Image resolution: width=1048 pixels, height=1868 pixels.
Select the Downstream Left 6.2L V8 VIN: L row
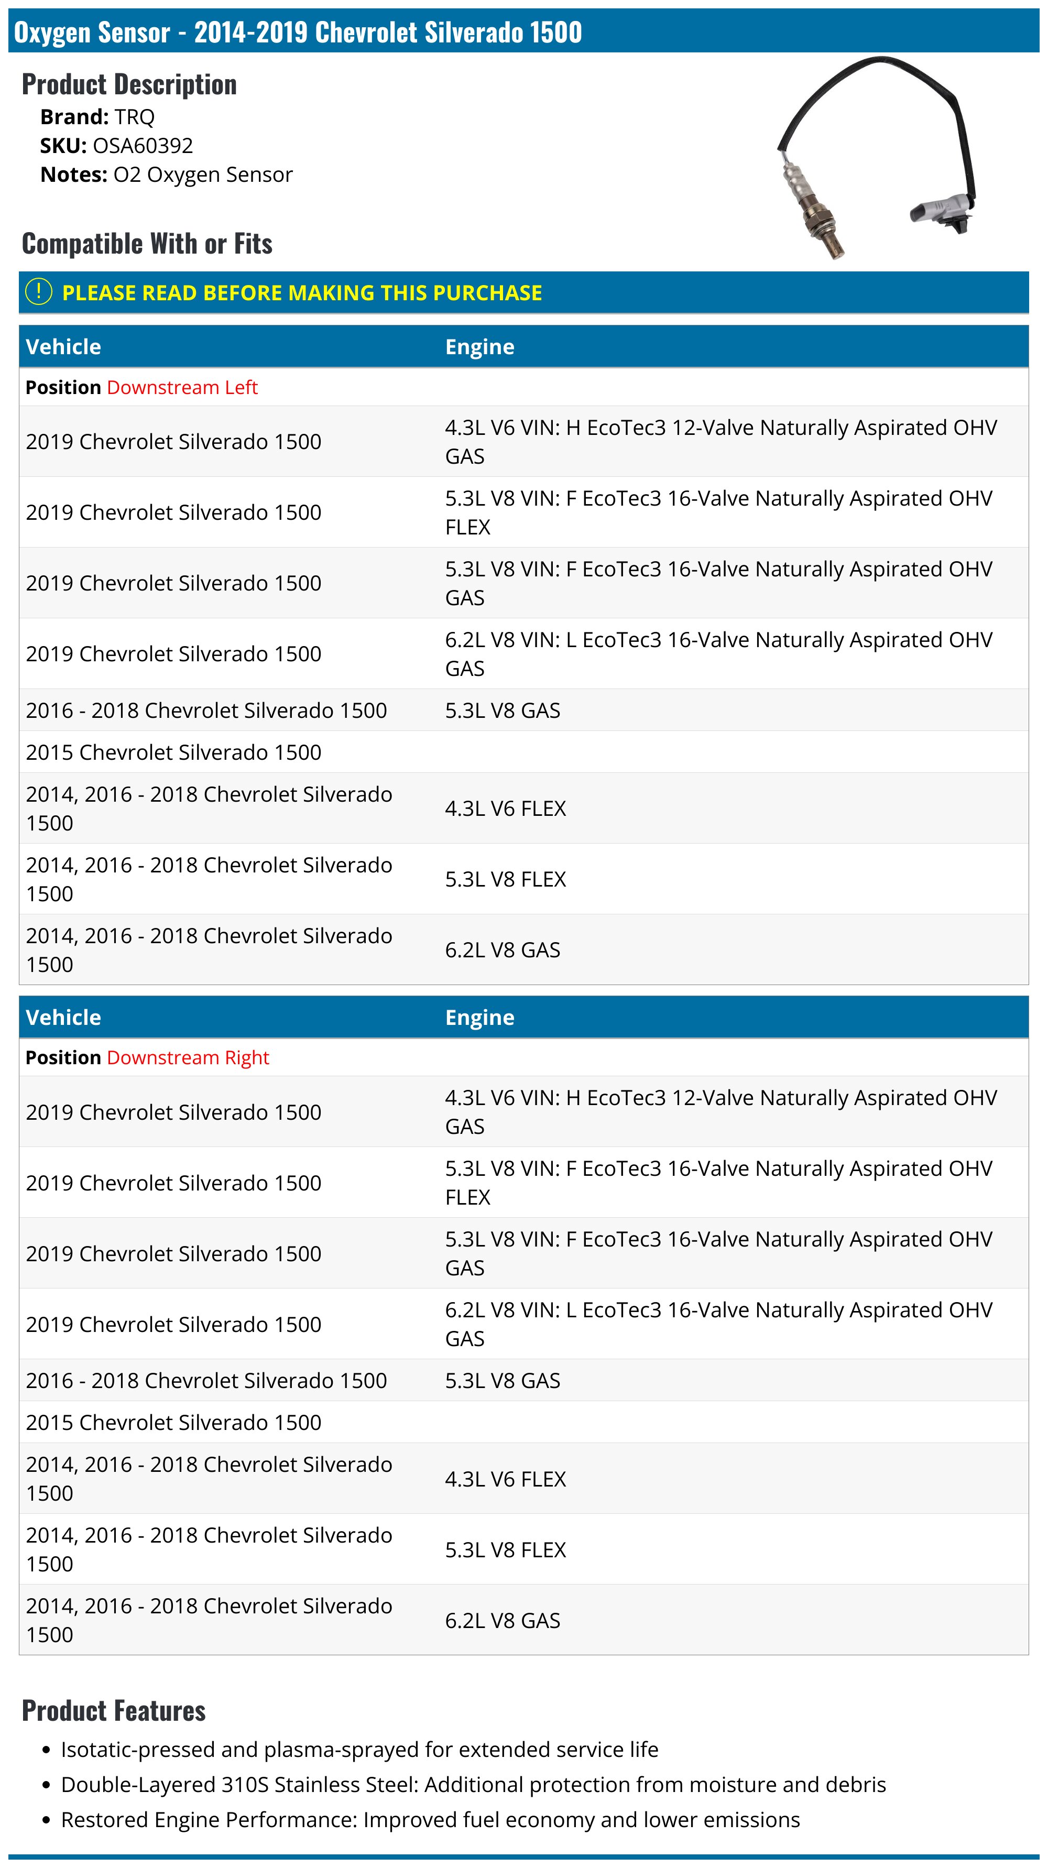pos(523,653)
